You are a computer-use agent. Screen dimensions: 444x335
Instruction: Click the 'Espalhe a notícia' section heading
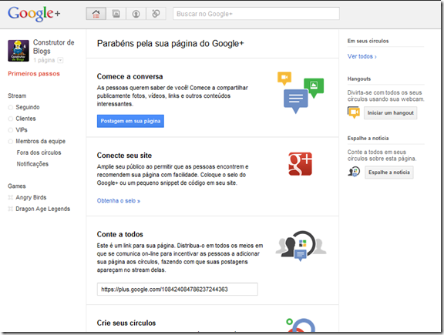pos(368,139)
